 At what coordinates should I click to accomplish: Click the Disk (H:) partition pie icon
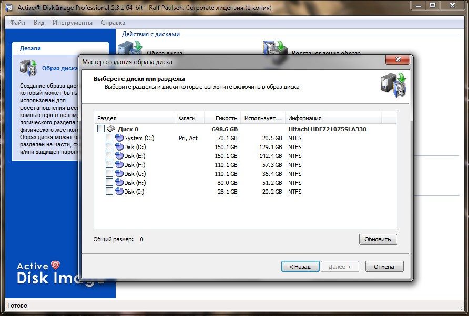pos(119,183)
